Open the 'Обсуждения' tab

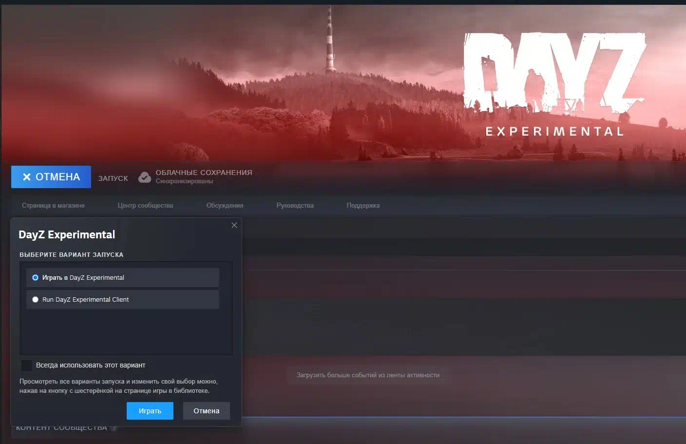225,206
